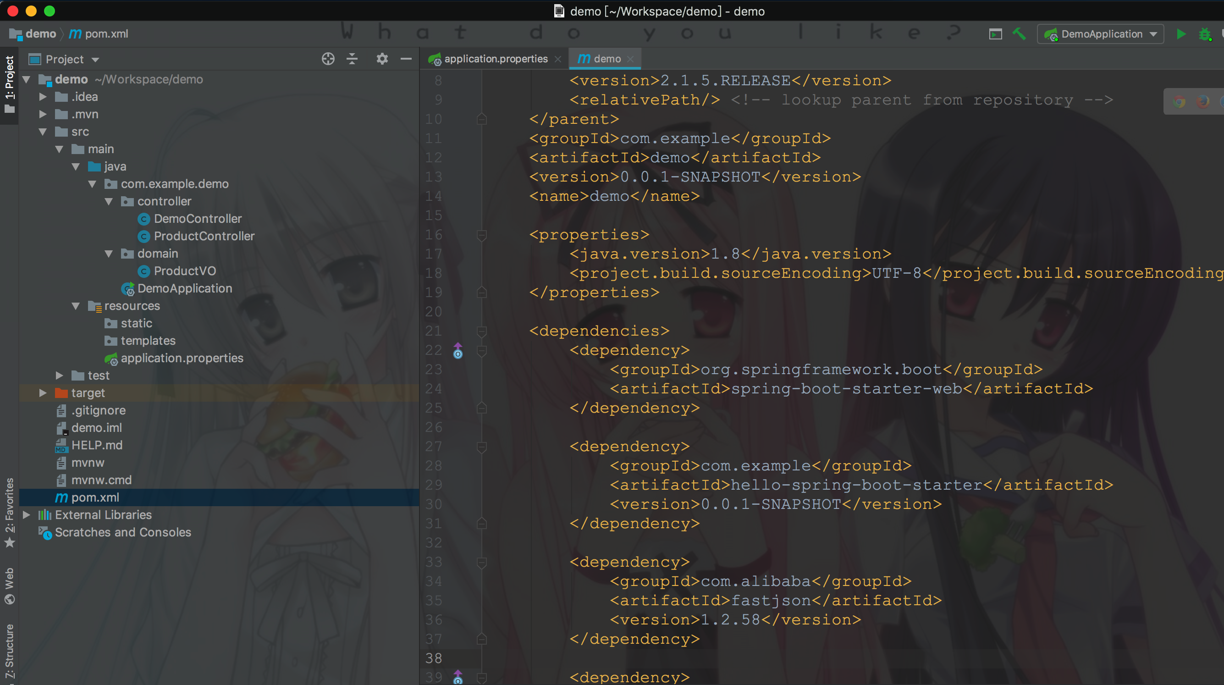Click the Collapse All icon in Project panel
This screenshot has height=685, width=1224.
coord(352,59)
